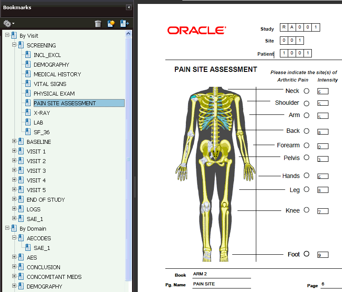Expand the VISIT 3 bookmark node
The height and width of the screenshot is (292, 342).
click(x=14, y=170)
